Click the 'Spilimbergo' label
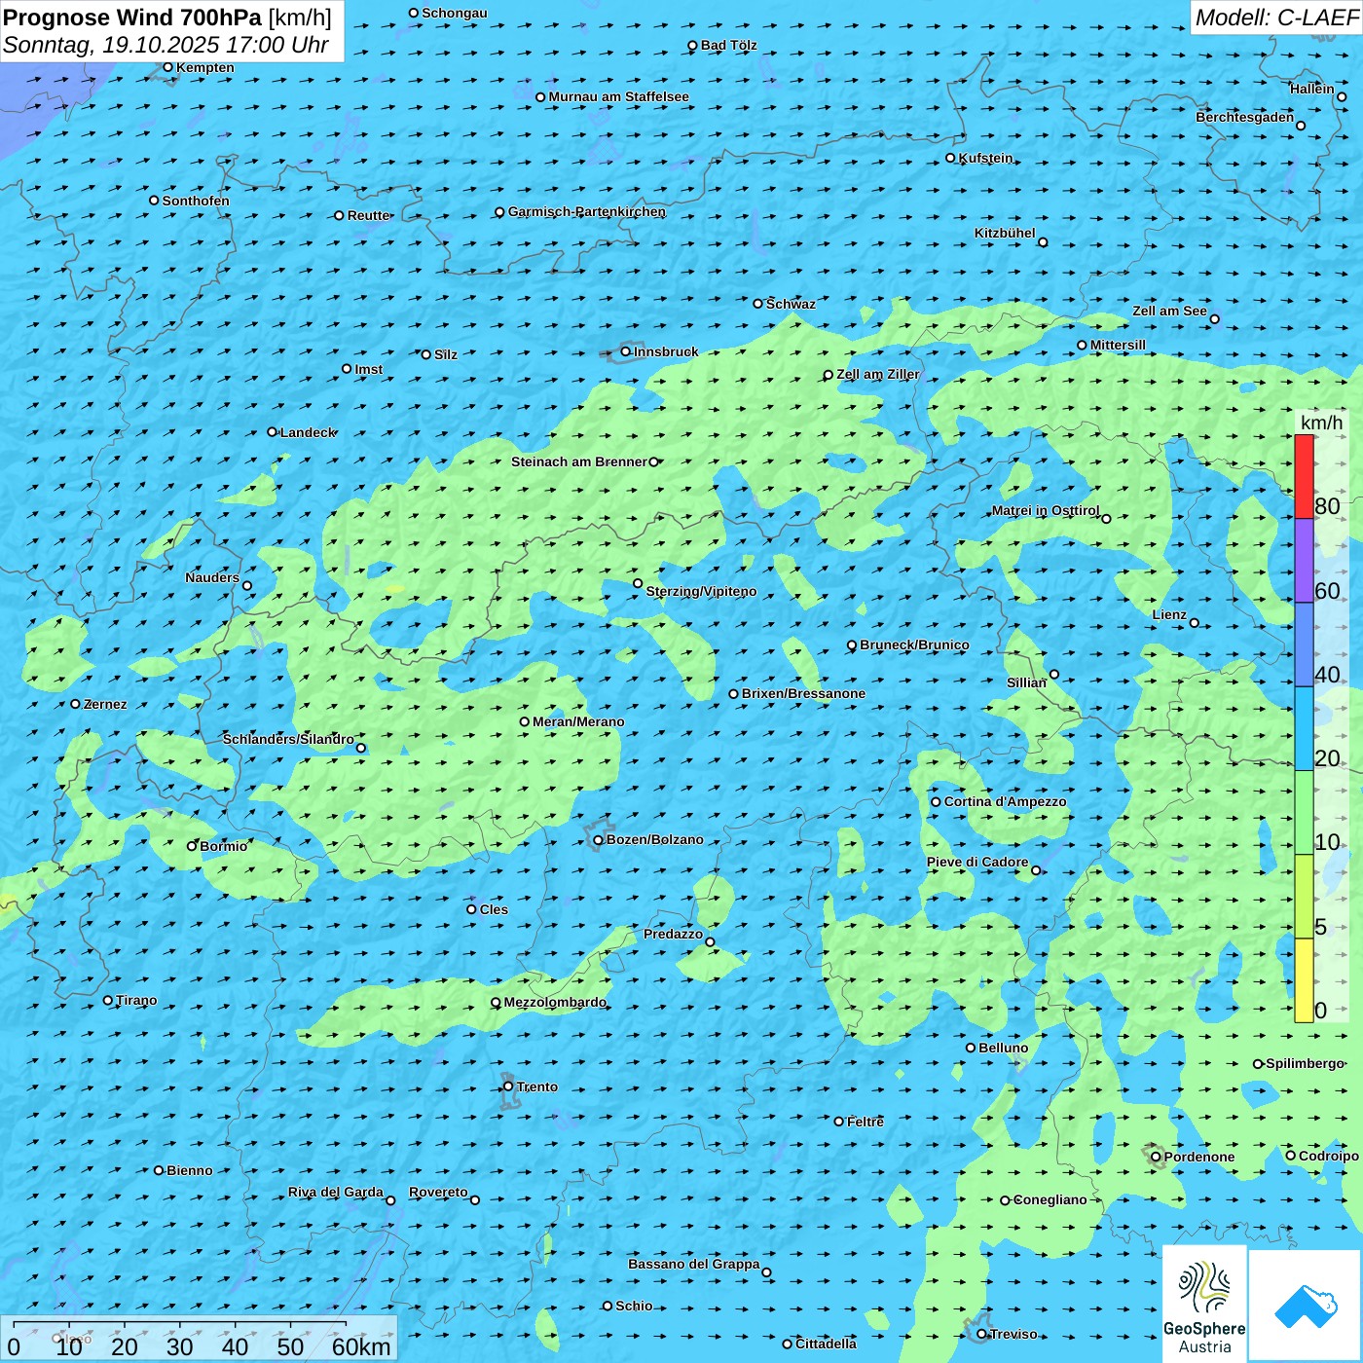Viewport: 1363px width, 1363px height. (1305, 1063)
